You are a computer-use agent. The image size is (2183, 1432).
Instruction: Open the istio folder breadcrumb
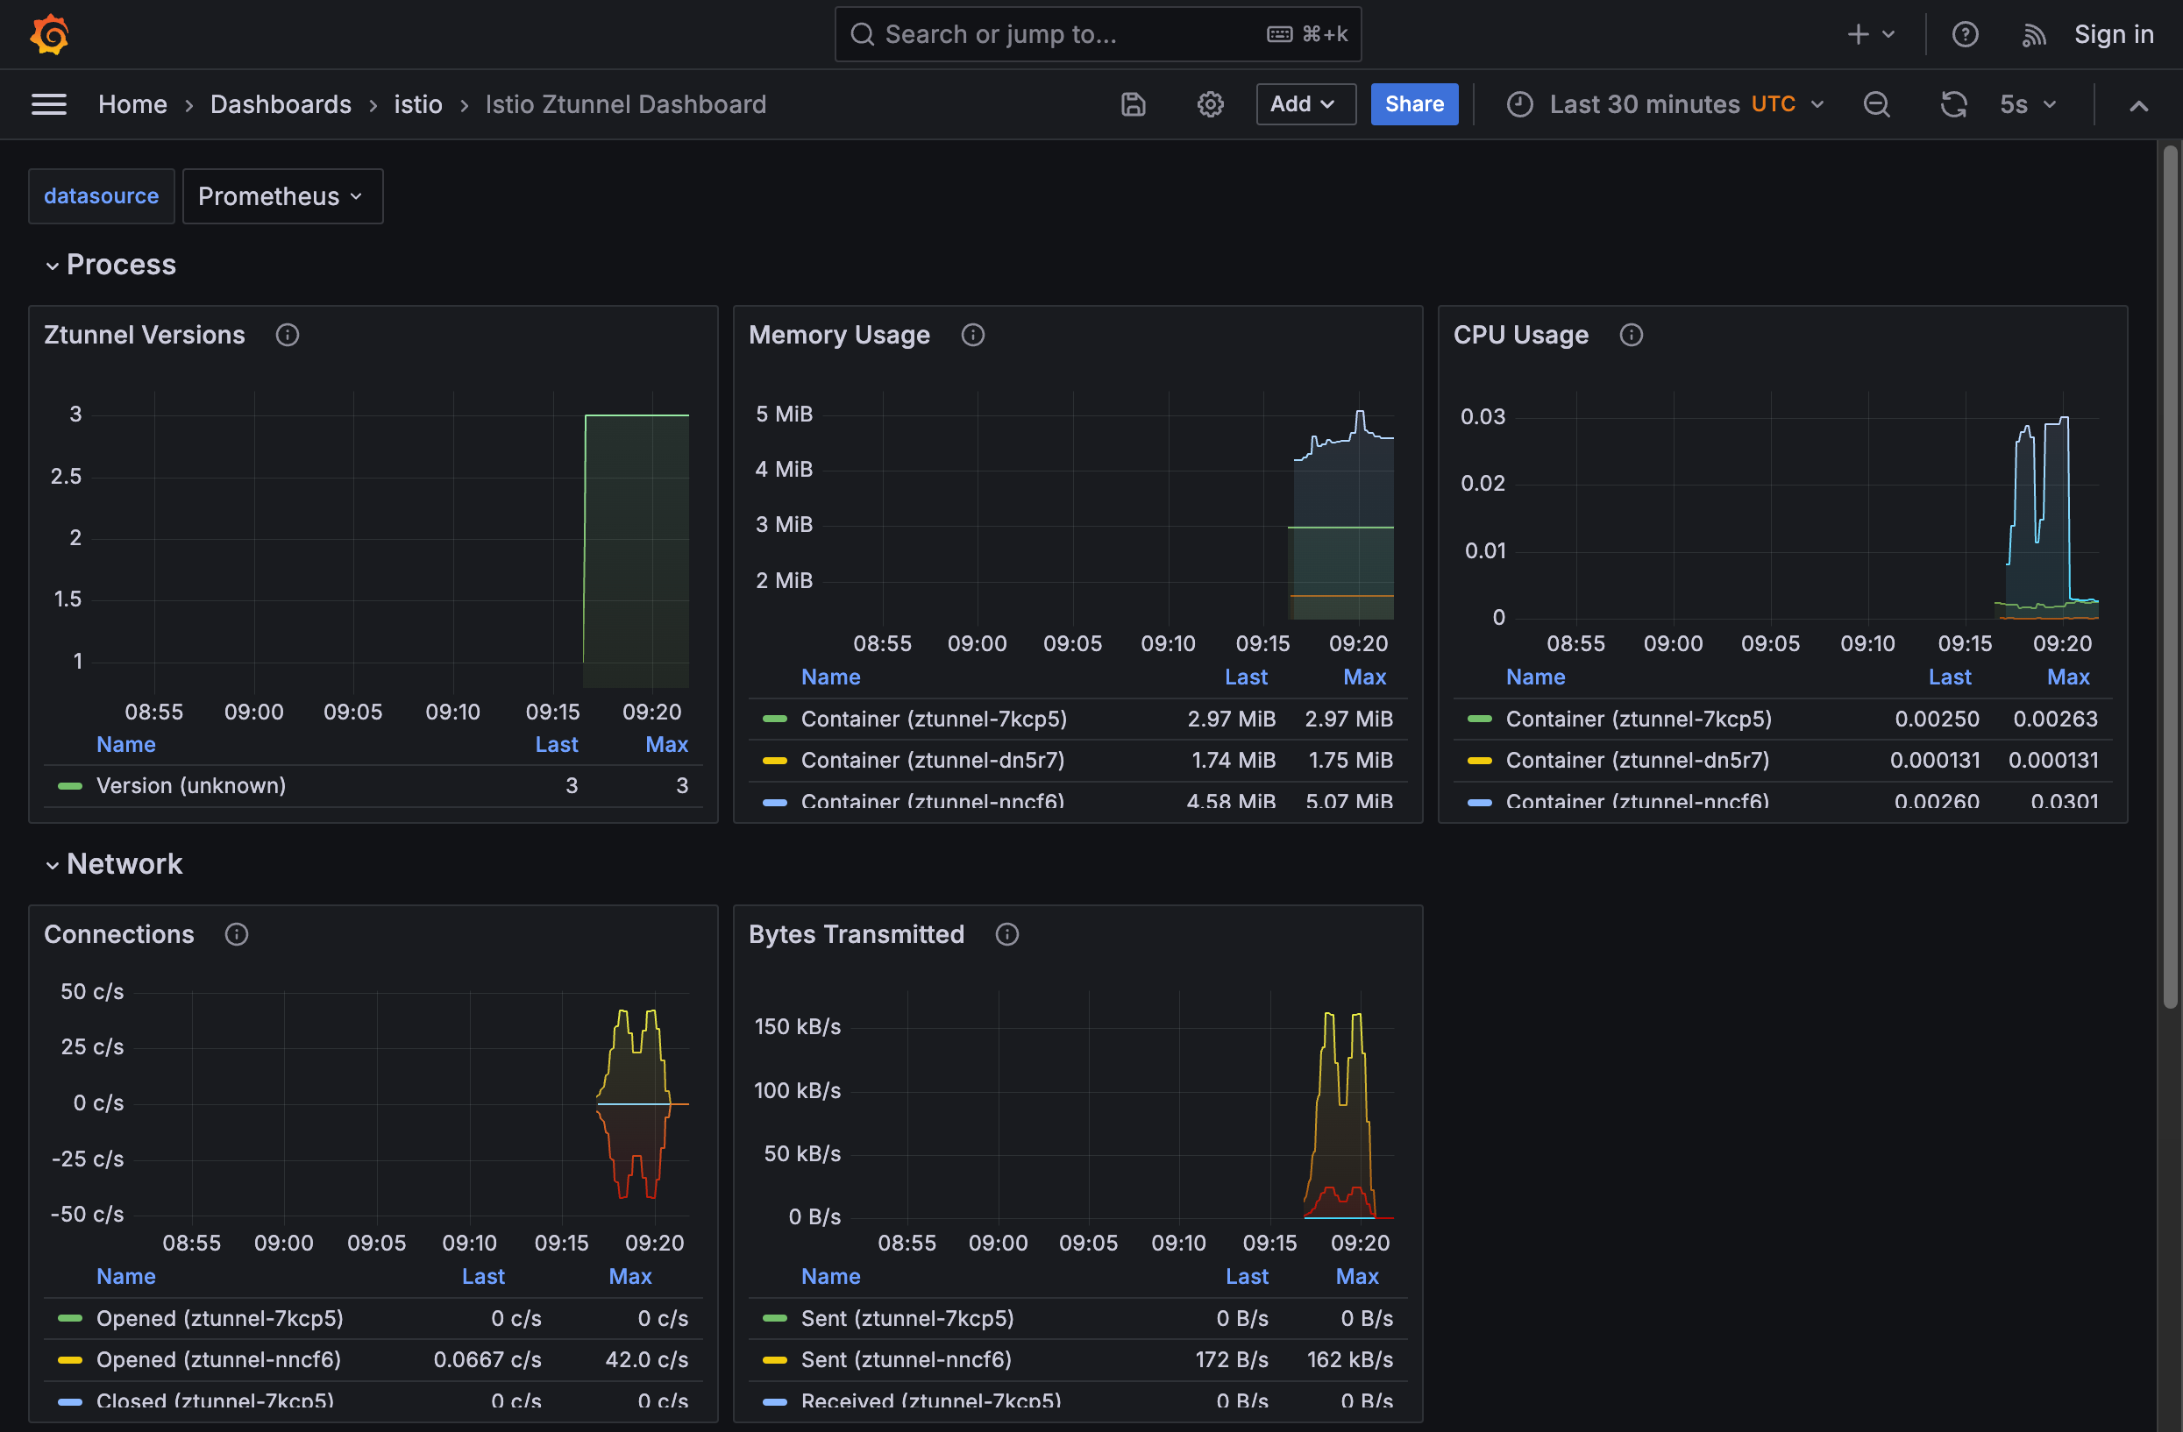click(x=418, y=104)
